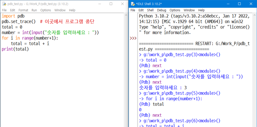This screenshot has width=257, height=127.
Task: Open File menu in pdb_test.py editor
Action: coord(4,10)
